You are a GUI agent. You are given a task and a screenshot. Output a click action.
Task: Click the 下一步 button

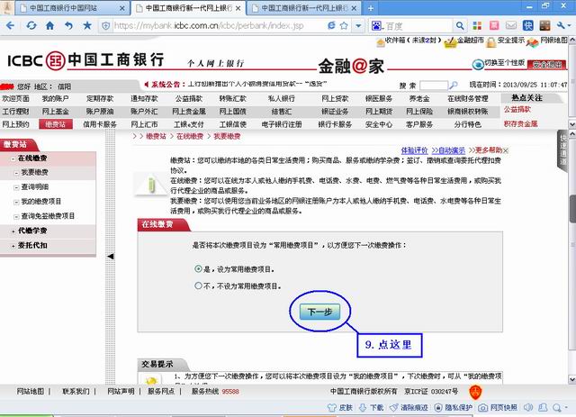click(320, 313)
